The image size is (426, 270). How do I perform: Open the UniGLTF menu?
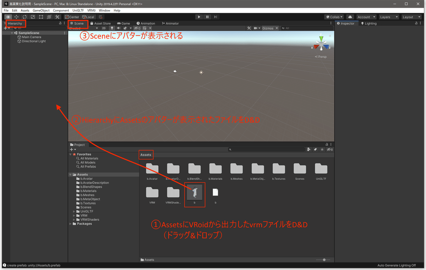pos(78,10)
